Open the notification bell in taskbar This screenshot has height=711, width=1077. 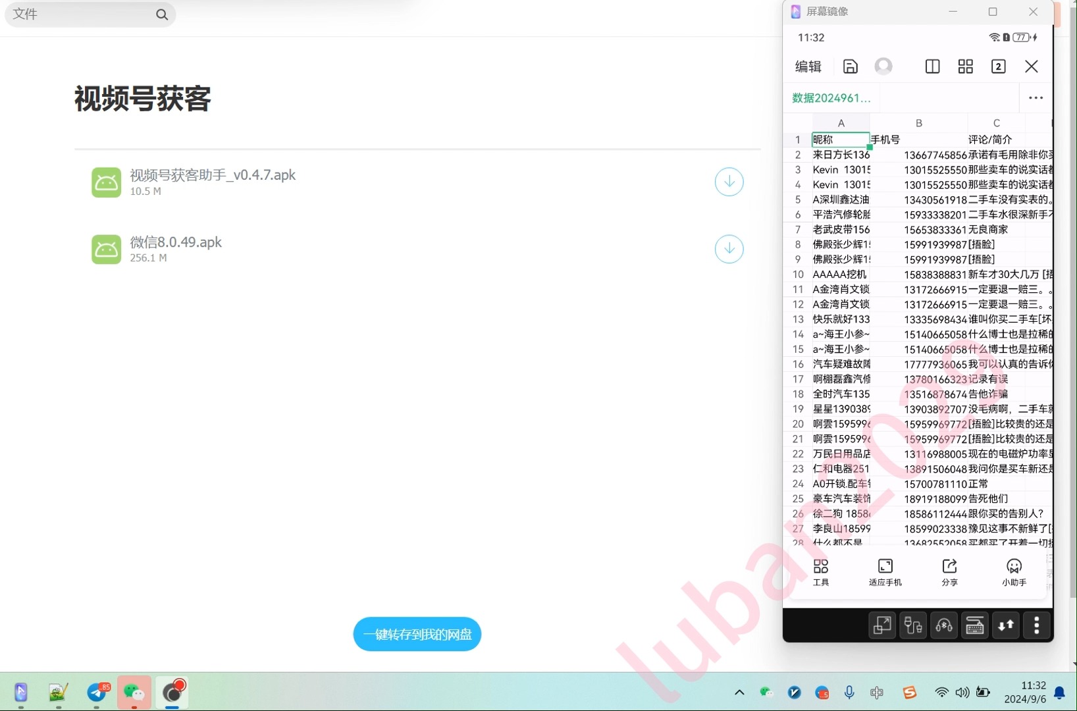coord(1060,693)
